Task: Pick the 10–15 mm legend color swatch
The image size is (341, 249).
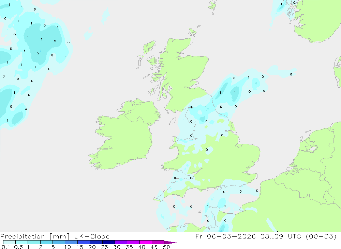Action: point(71,242)
